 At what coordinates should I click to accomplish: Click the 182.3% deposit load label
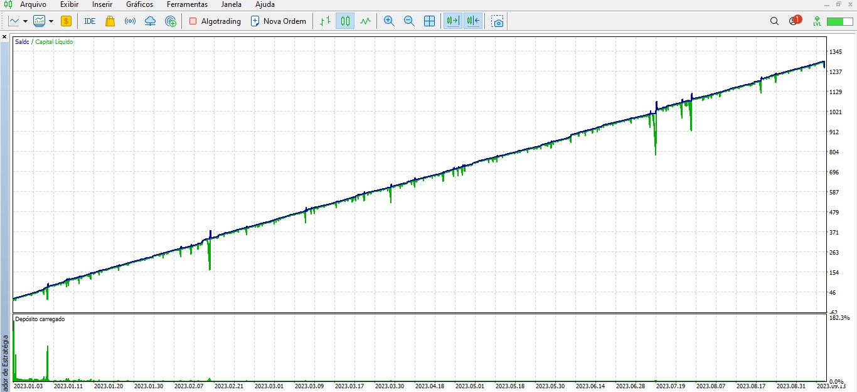838,318
